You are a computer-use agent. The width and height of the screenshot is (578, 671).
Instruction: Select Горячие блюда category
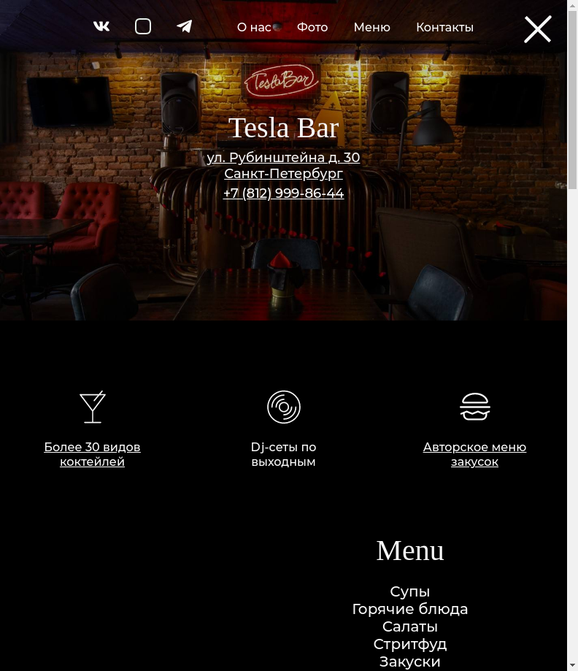[x=410, y=609]
